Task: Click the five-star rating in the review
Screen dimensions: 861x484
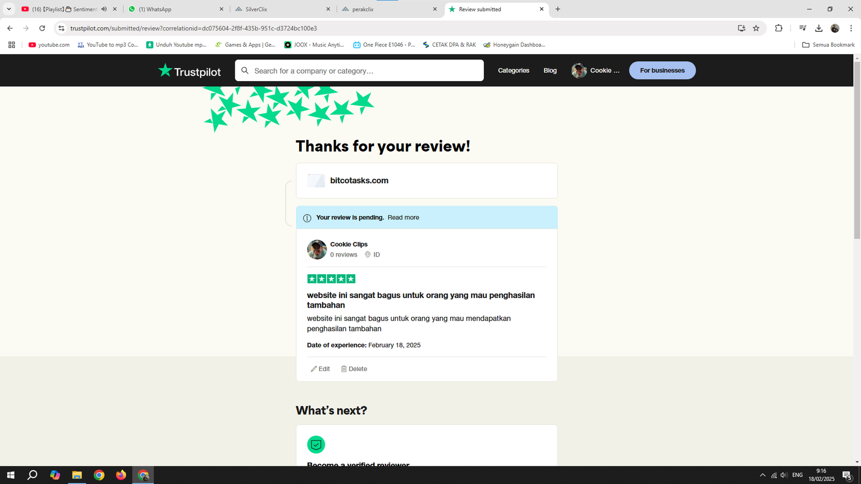Action: (331, 279)
